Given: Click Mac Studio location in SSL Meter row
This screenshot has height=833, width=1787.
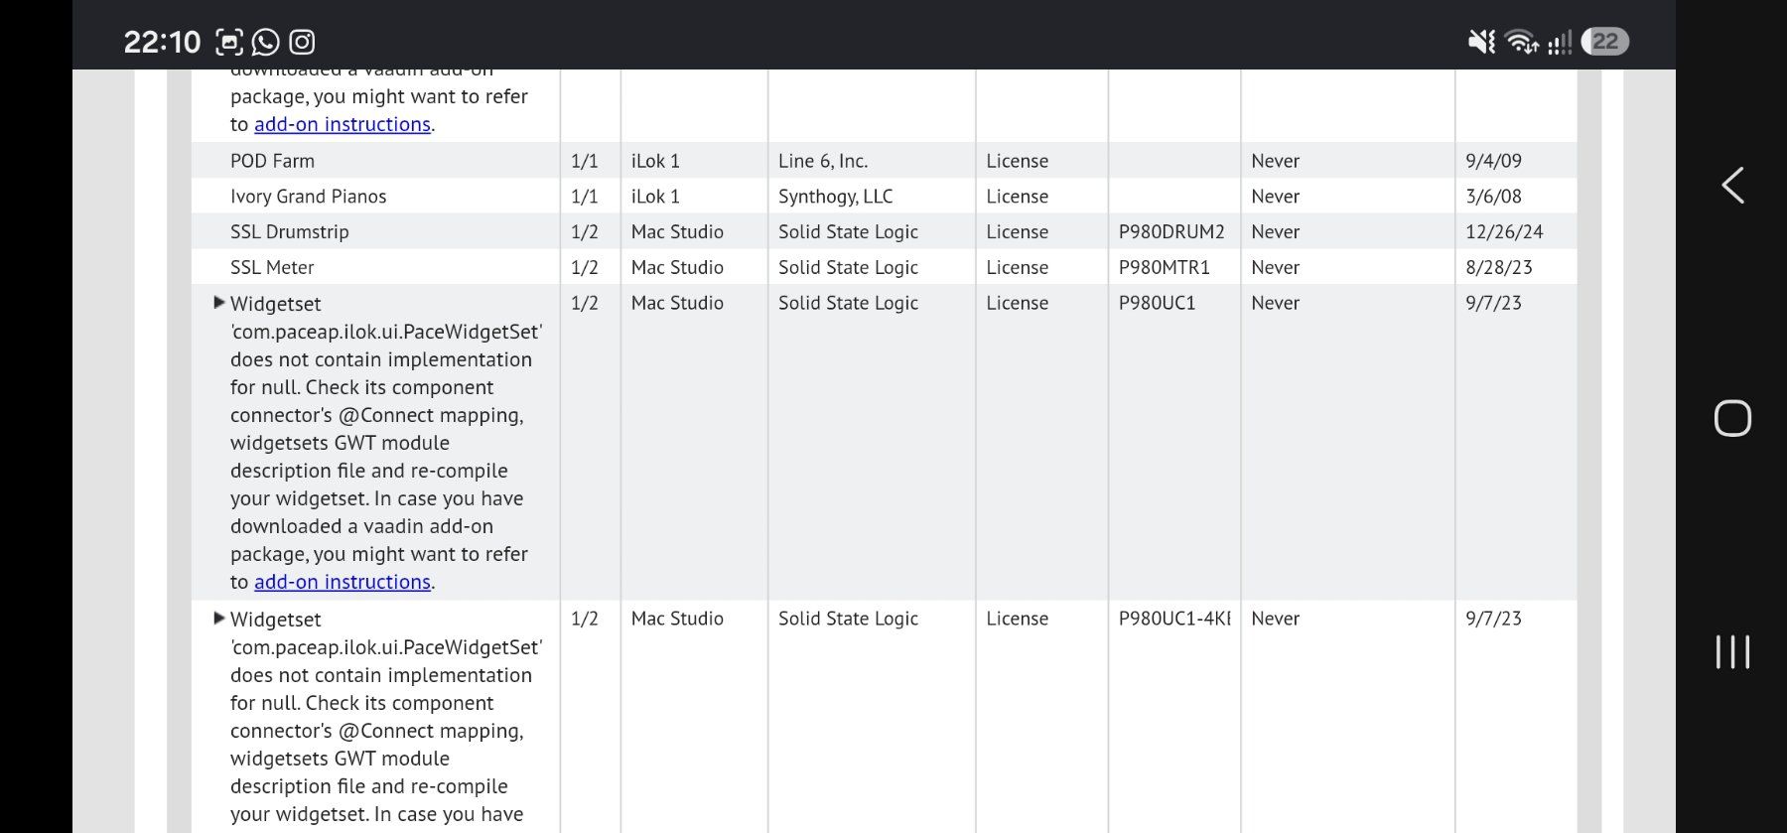Looking at the screenshot, I should 677,268.
